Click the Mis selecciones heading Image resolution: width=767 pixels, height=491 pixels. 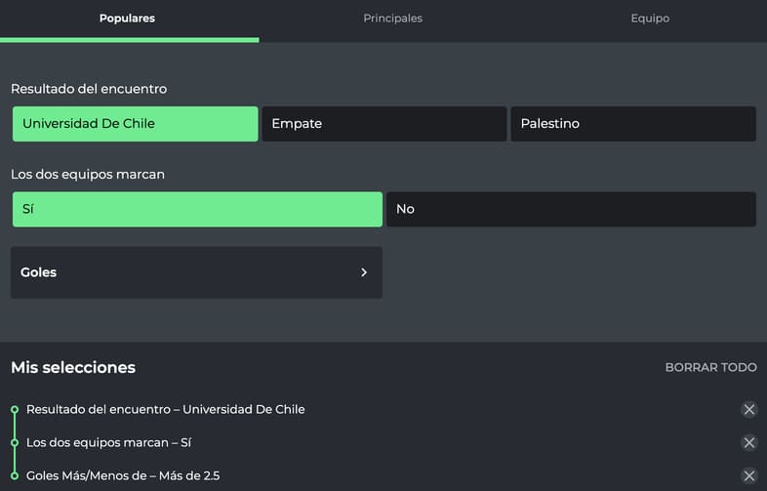point(73,368)
